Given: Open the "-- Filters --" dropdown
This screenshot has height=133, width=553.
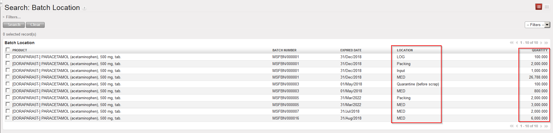Looking at the screenshot, I should coord(537,25).
